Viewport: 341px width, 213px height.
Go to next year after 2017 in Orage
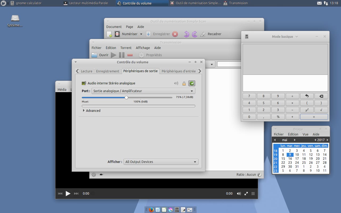click(x=327, y=140)
